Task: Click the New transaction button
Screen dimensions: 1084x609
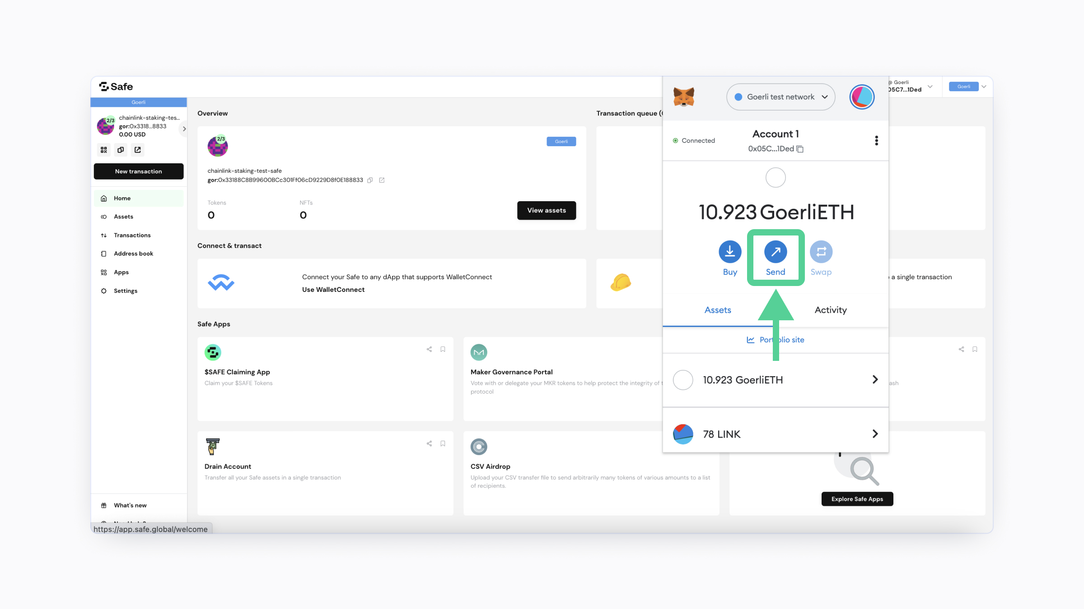Action: click(139, 171)
